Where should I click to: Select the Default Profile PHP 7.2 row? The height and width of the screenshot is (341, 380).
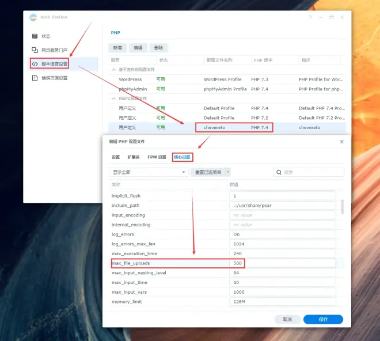[x=227, y=118]
